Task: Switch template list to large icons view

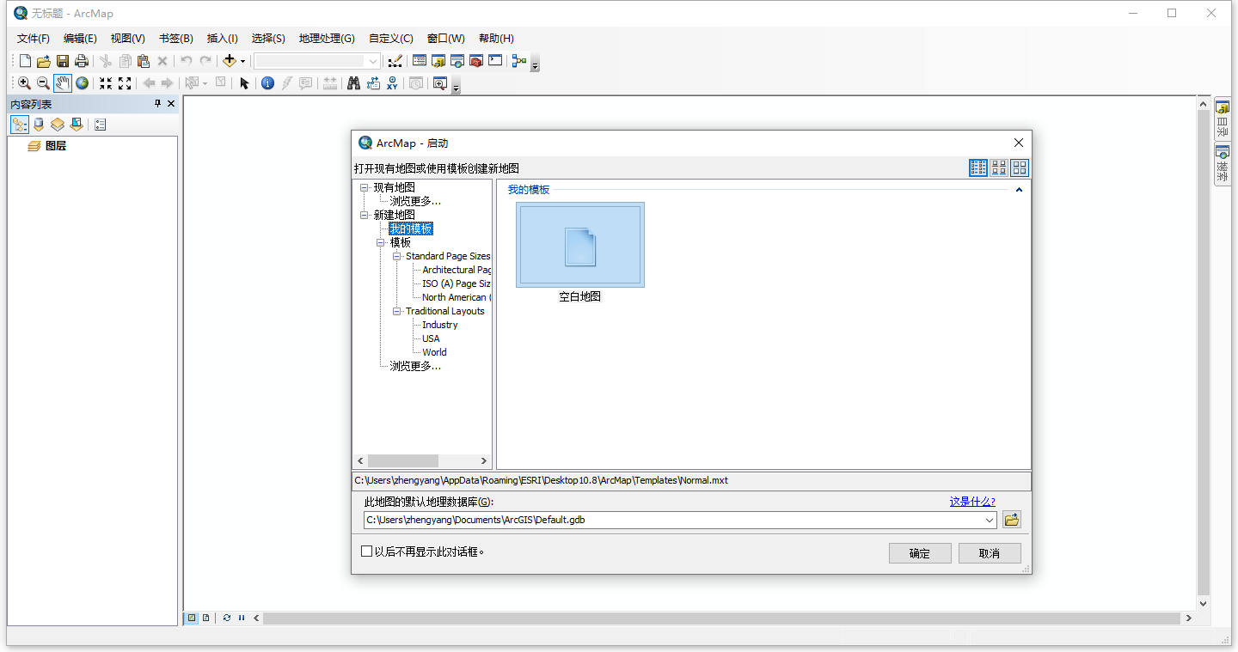Action: point(1020,168)
